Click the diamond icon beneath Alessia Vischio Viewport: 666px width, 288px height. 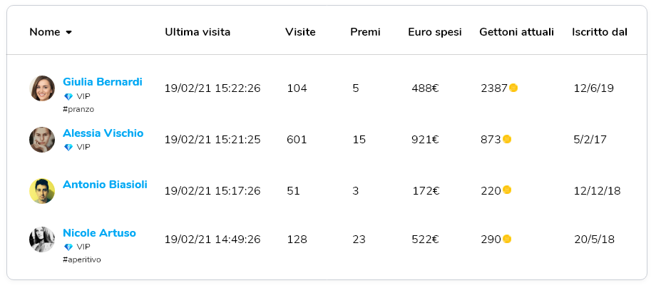(x=68, y=148)
